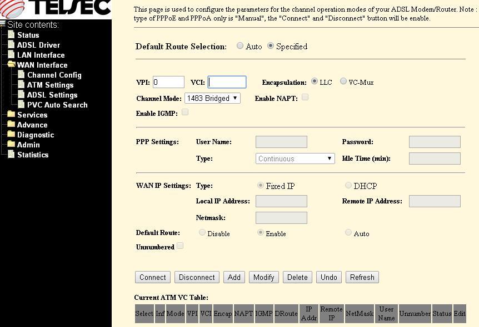Open Channel Config page
Image resolution: width=479 pixels, height=327 pixels.
[x=54, y=75]
